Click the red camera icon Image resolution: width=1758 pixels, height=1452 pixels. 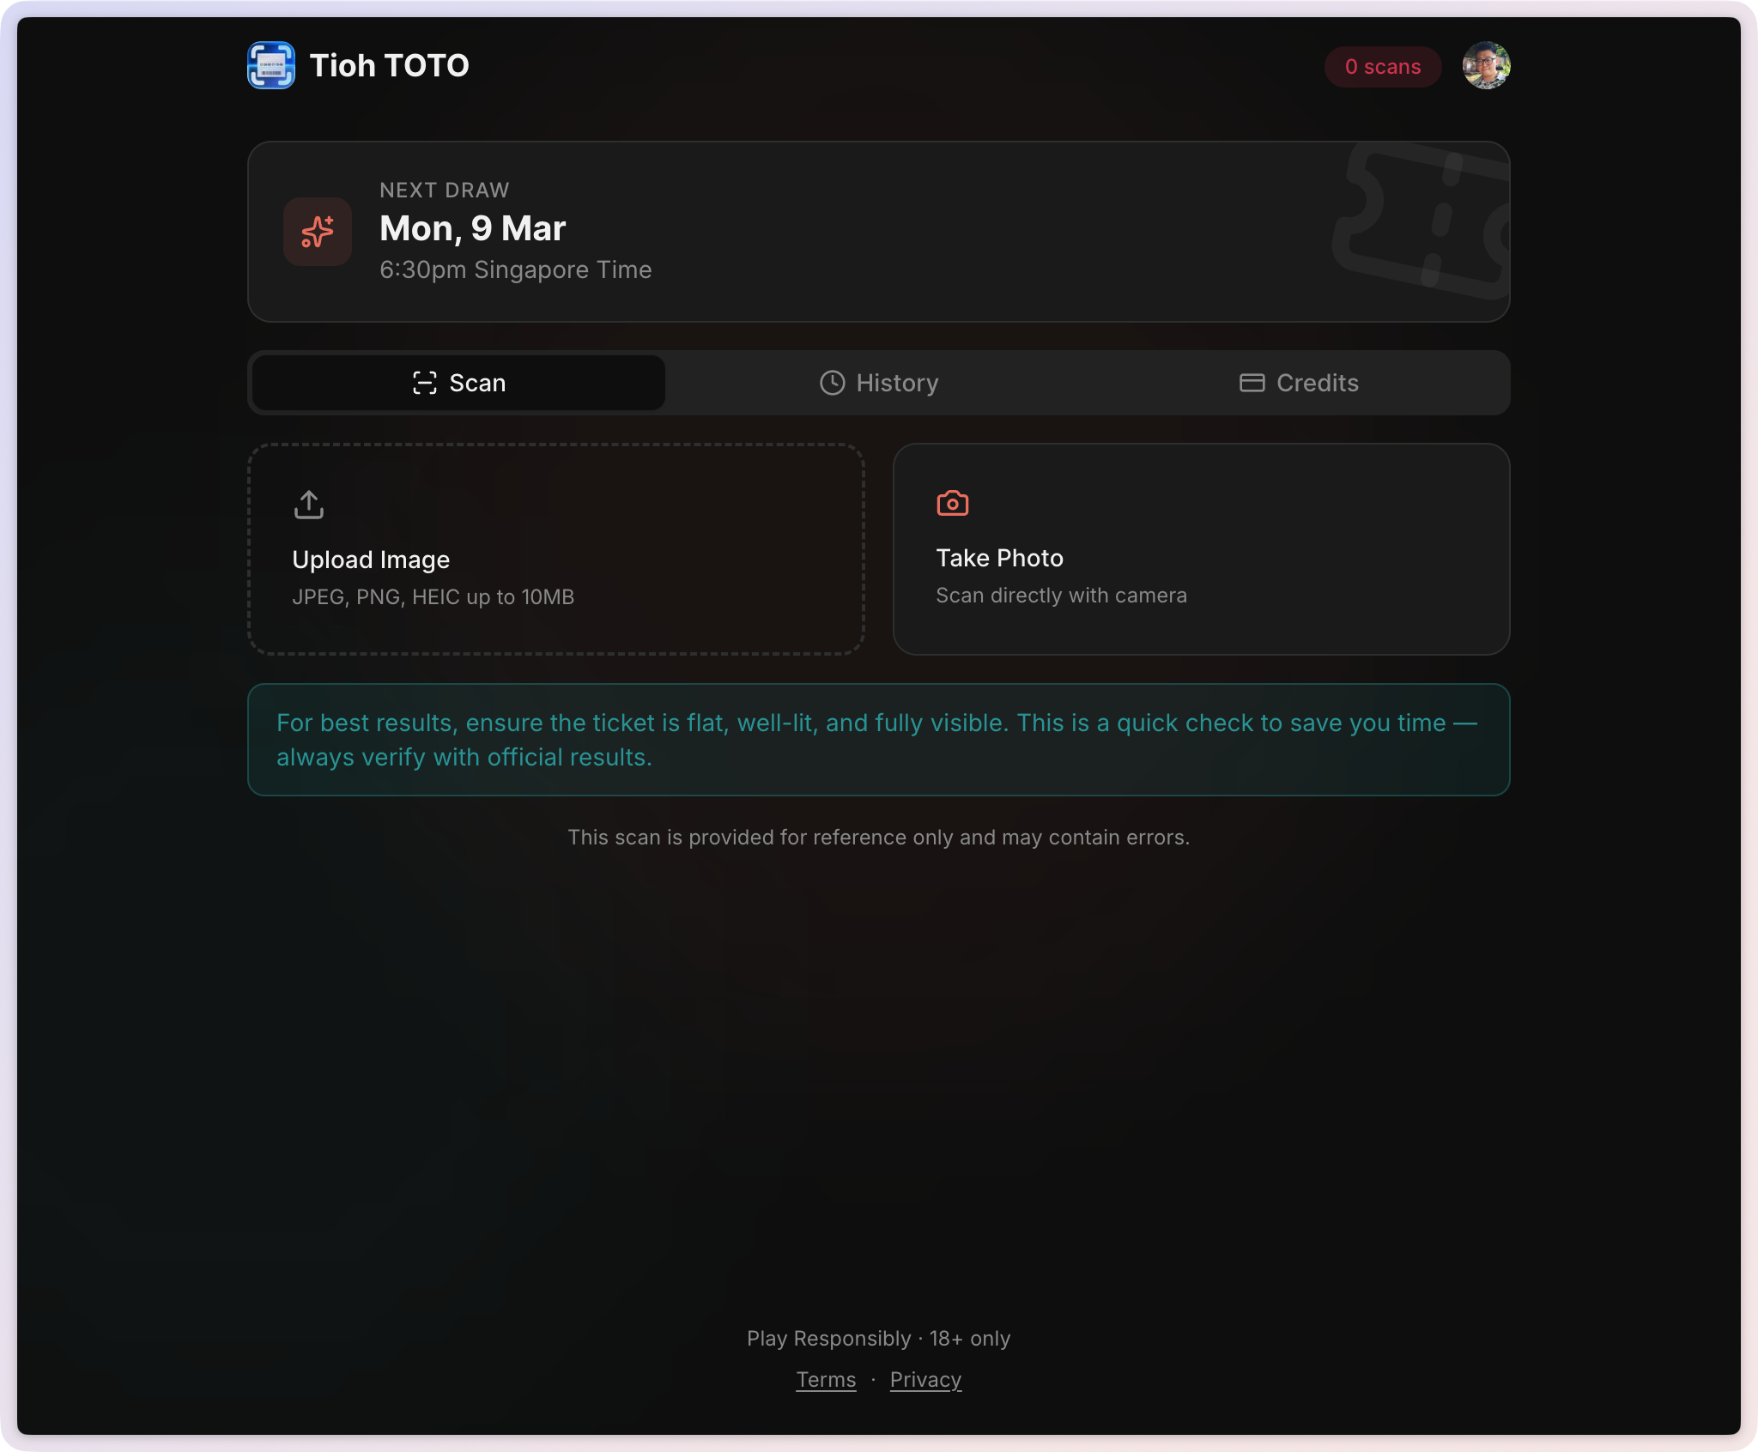pos(953,503)
